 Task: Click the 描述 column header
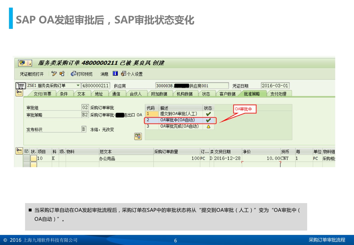[181, 108]
